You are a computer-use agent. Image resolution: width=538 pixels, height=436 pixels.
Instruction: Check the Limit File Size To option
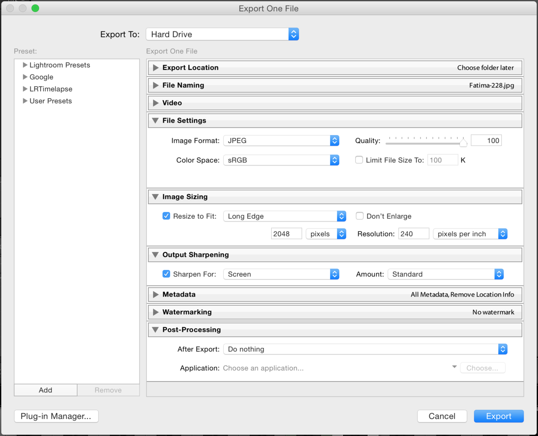(359, 160)
